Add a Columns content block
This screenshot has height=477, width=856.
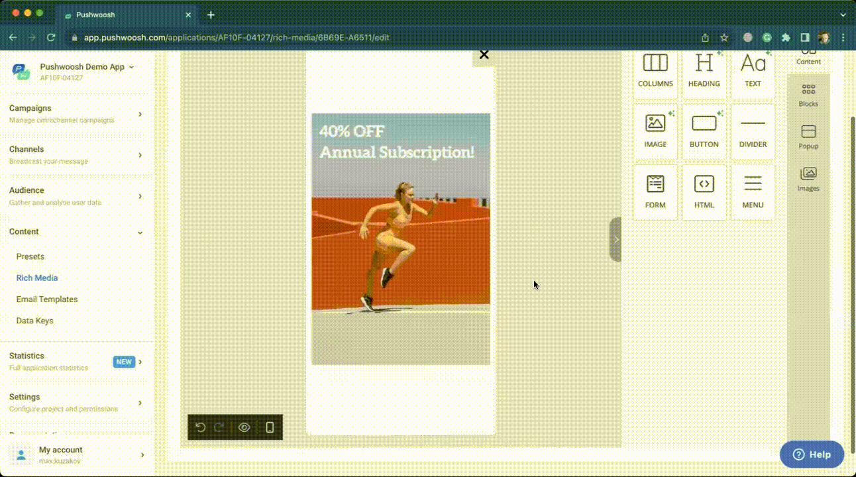click(x=655, y=71)
